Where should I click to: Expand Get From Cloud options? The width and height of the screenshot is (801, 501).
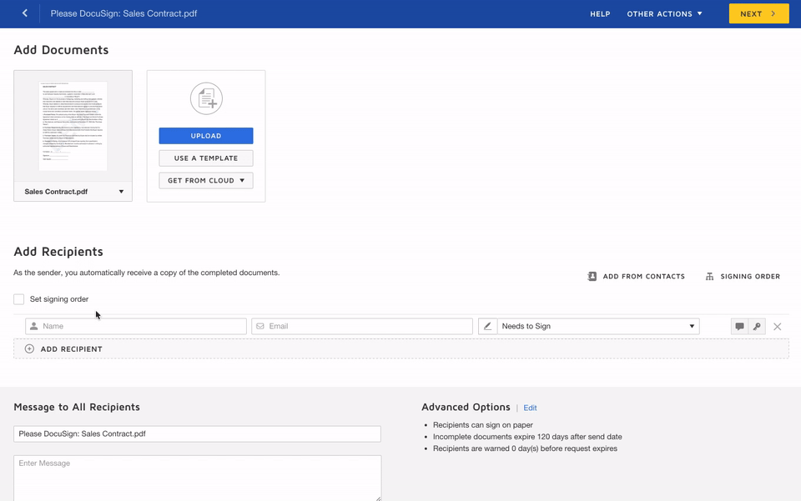tap(206, 180)
